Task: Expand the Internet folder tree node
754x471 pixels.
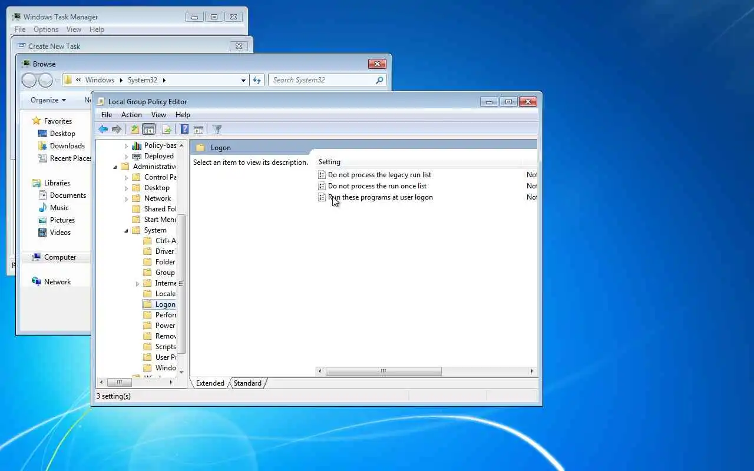Action: pyautogui.click(x=137, y=283)
